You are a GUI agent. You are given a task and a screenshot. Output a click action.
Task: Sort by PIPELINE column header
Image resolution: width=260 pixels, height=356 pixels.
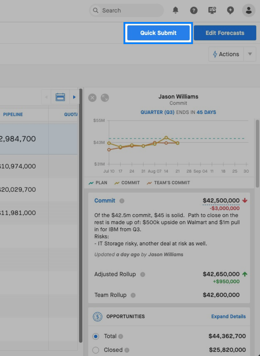coord(13,114)
